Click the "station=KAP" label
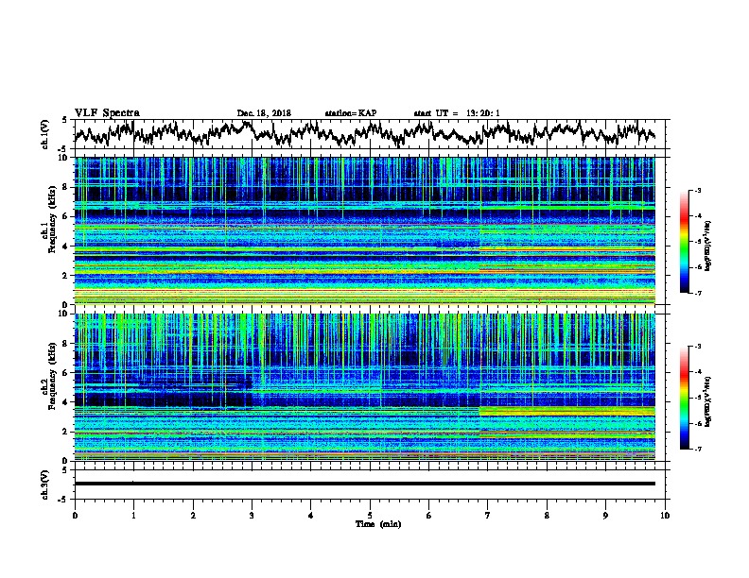Viewport: 749px width, 578px height. tap(351, 113)
